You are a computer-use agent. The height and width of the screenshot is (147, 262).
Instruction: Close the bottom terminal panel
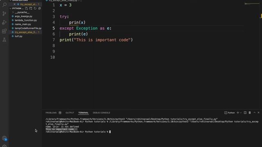(x=258, y=113)
